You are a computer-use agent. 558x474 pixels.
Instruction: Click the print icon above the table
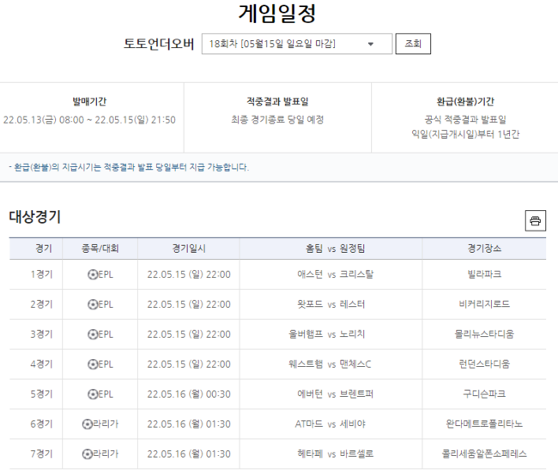[x=536, y=221]
